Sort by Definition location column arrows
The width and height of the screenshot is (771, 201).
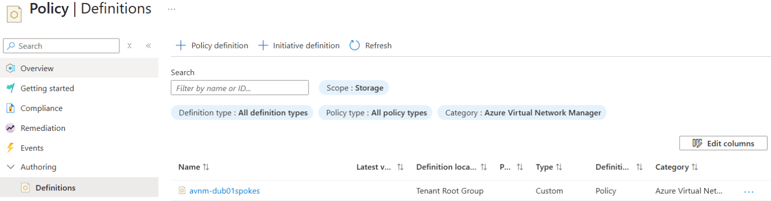(484, 167)
